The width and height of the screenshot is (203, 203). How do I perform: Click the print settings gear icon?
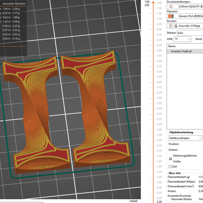point(171,6)
